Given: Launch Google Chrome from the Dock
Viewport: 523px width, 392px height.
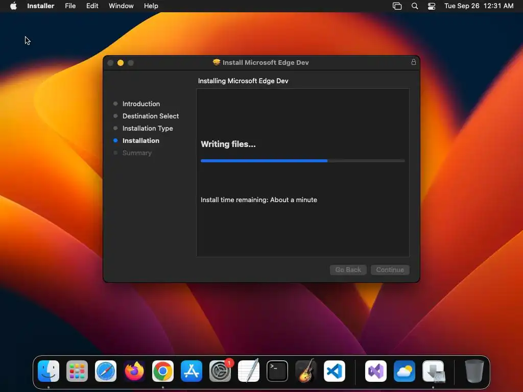Looking at the screenshot, I should 163,371.
